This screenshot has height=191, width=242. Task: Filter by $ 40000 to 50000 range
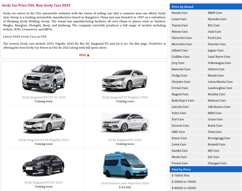point(184,188)
